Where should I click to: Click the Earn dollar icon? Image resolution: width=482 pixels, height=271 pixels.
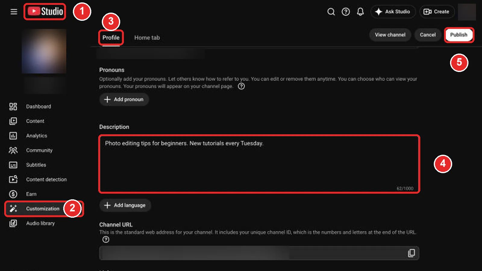coord(13,194)
